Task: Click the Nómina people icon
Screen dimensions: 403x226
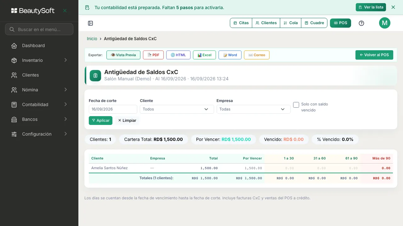Action: [14, 90]
